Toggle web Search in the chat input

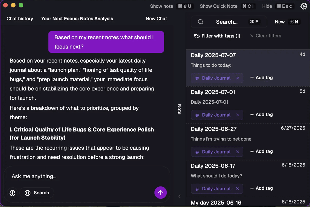(x=37, y=193)
